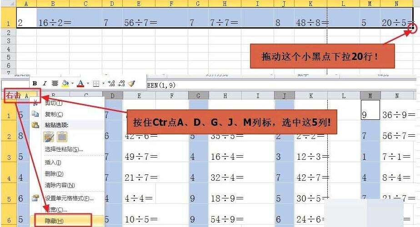Select cell with 32÷4=
Screen dimensions: 420x227
coord(225,172)
